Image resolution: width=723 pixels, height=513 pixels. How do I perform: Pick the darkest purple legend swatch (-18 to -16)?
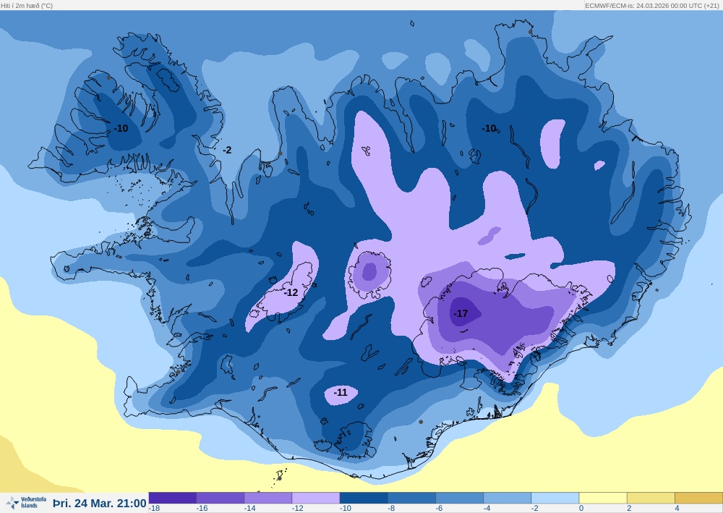click(x=173, y=498)
